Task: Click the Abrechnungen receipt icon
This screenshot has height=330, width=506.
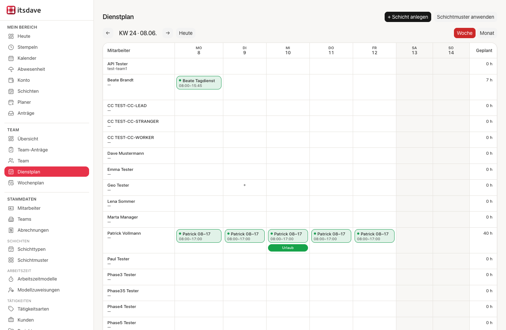Action: (11, 230)
